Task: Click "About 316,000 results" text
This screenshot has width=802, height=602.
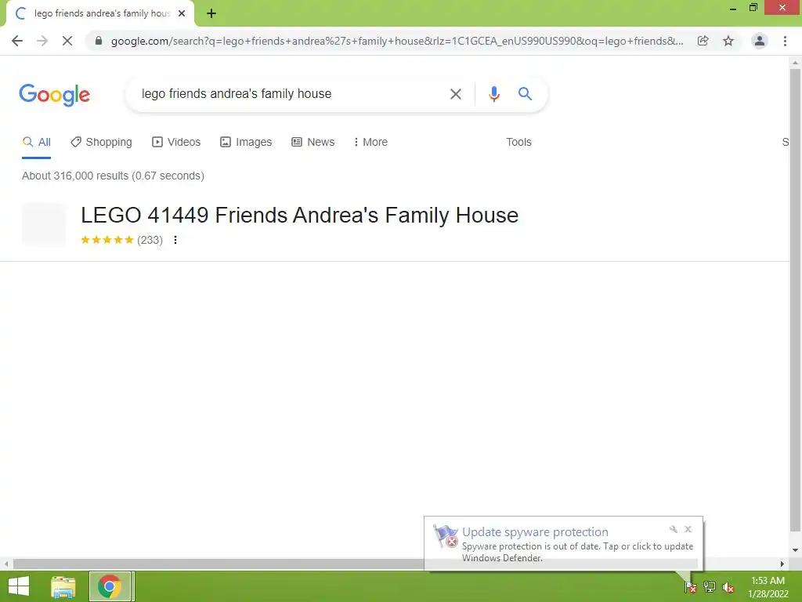Action: [74, 176]
